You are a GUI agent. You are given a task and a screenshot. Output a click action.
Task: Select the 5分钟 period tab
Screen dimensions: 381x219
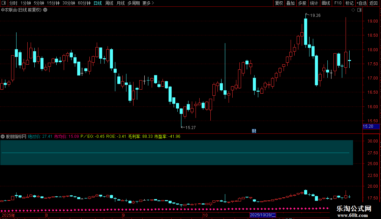[39, 3]
